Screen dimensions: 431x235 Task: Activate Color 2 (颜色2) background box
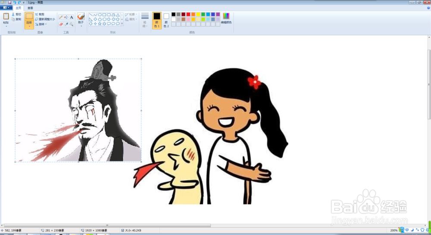[x=166, y=20]
